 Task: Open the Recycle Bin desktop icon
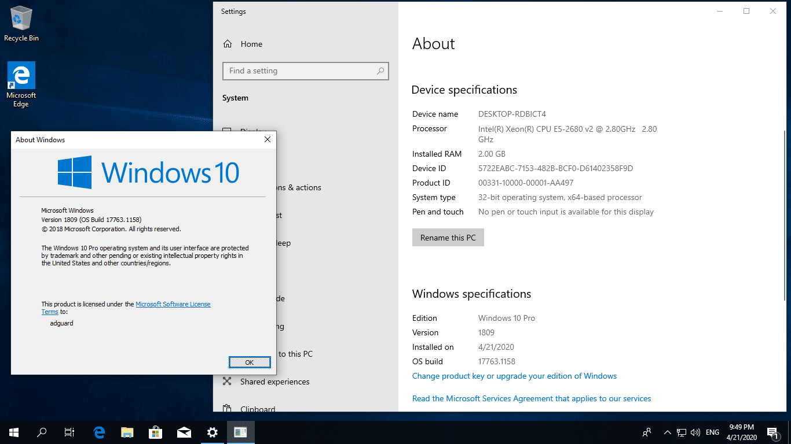tap(21, 24)
